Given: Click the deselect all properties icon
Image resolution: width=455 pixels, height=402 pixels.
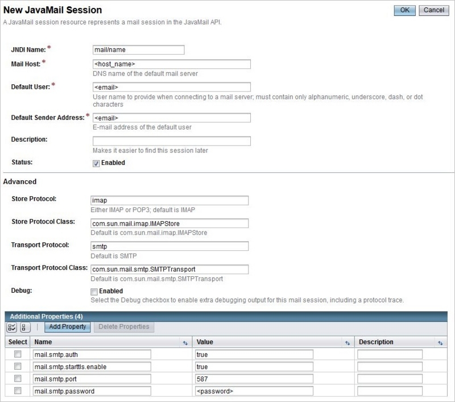Looking at the screenshot, I should [25, 328].
